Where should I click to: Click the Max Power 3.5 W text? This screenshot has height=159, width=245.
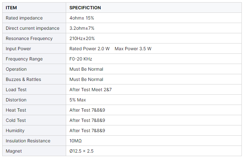tap(133, 49)
